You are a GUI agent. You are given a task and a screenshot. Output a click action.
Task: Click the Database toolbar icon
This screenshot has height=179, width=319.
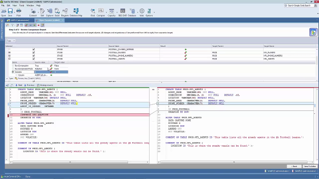(132, 12)
